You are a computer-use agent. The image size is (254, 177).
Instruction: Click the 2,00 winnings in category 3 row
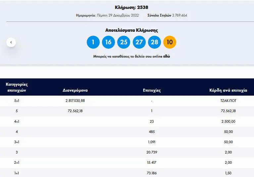(x=228, y=152)
